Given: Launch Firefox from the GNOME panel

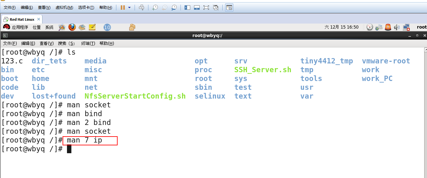Looking at the screenshot, I should point(72,27).
